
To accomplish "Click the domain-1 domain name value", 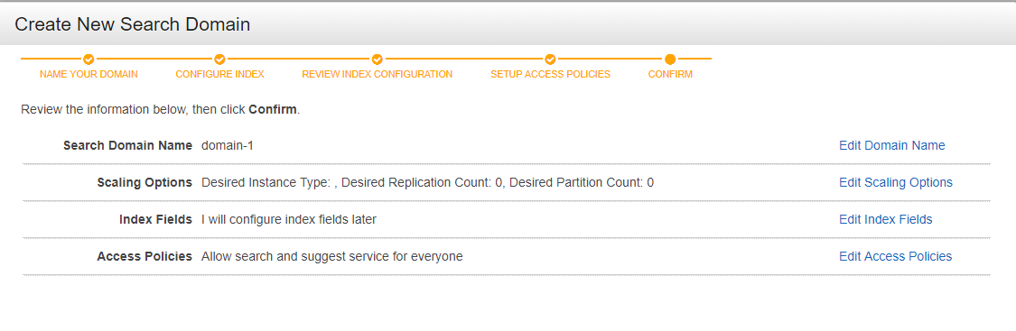I will point(228,145).
